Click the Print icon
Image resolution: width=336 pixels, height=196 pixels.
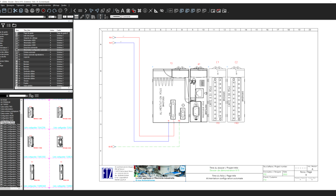tap(32, 11)
